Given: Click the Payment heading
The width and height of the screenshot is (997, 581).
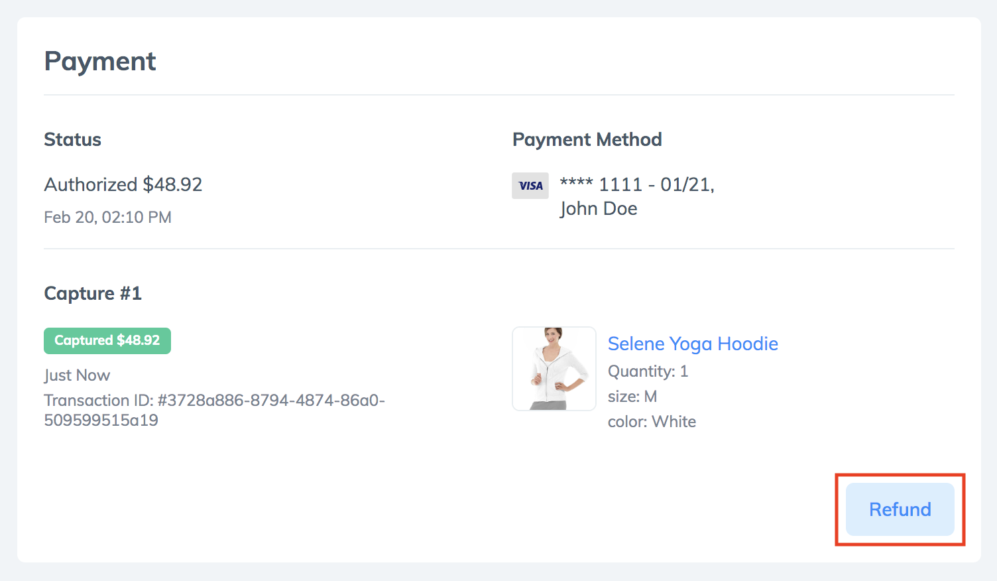Looking at the screenshot, I should [x=100, y=62].
